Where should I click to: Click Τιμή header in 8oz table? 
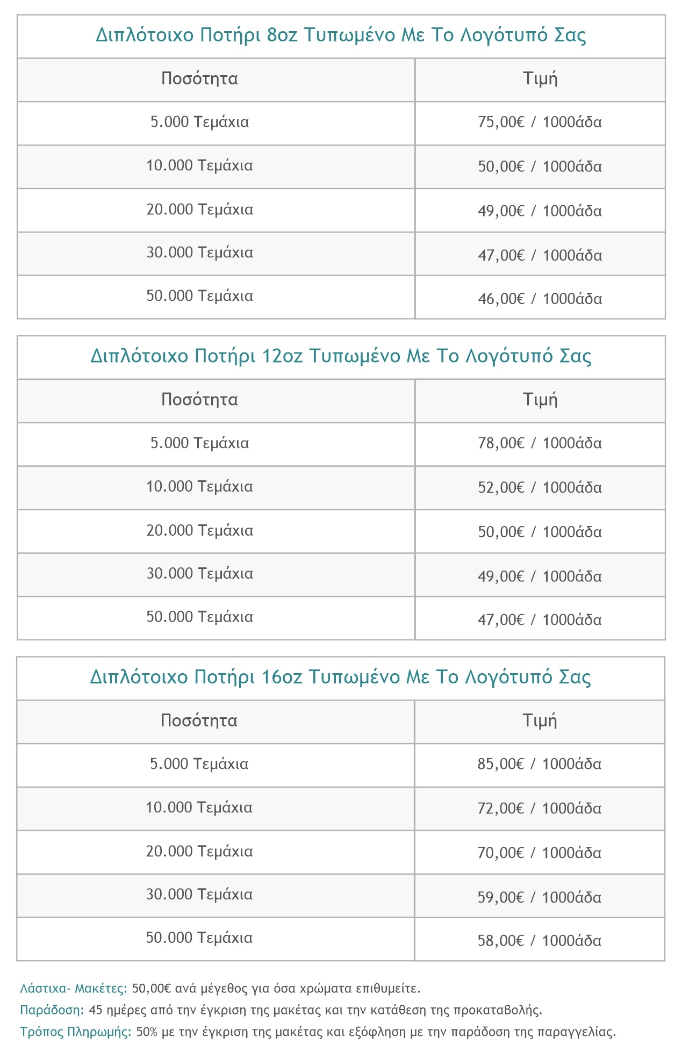click(540, 79)
